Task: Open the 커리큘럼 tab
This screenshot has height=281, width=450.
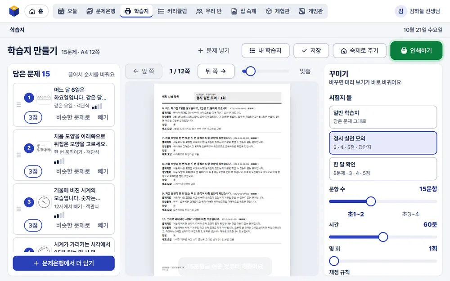Action: pos(172,11)
